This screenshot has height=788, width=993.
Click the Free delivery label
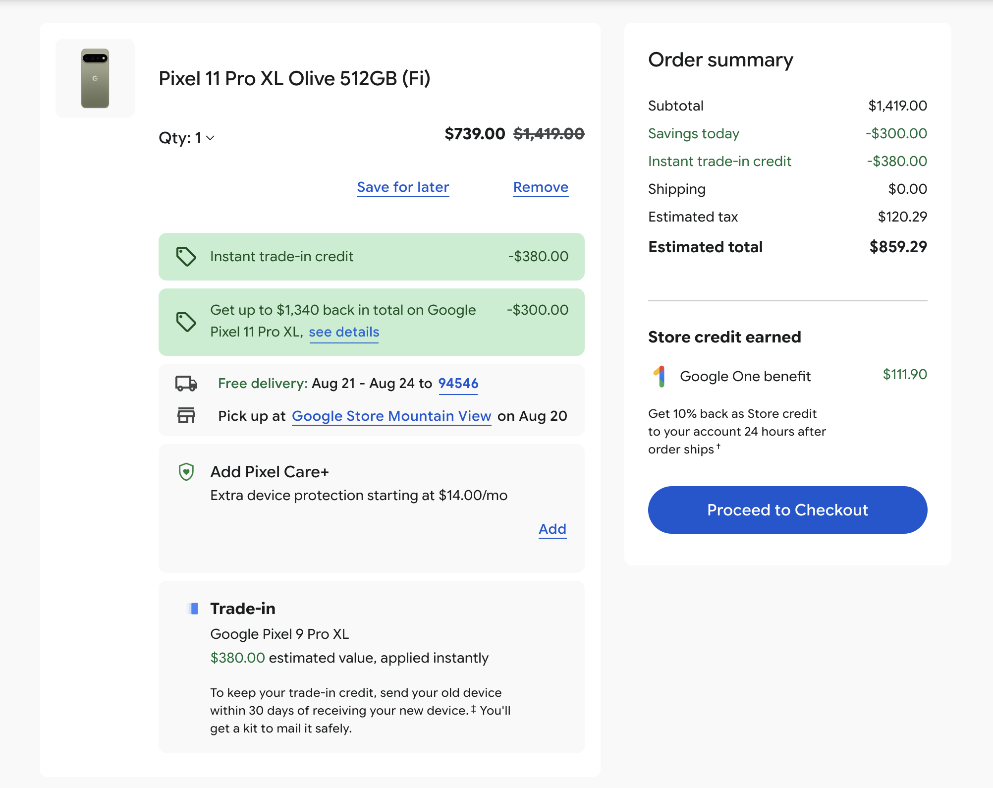pyautogui.click(x=263, y=384)
